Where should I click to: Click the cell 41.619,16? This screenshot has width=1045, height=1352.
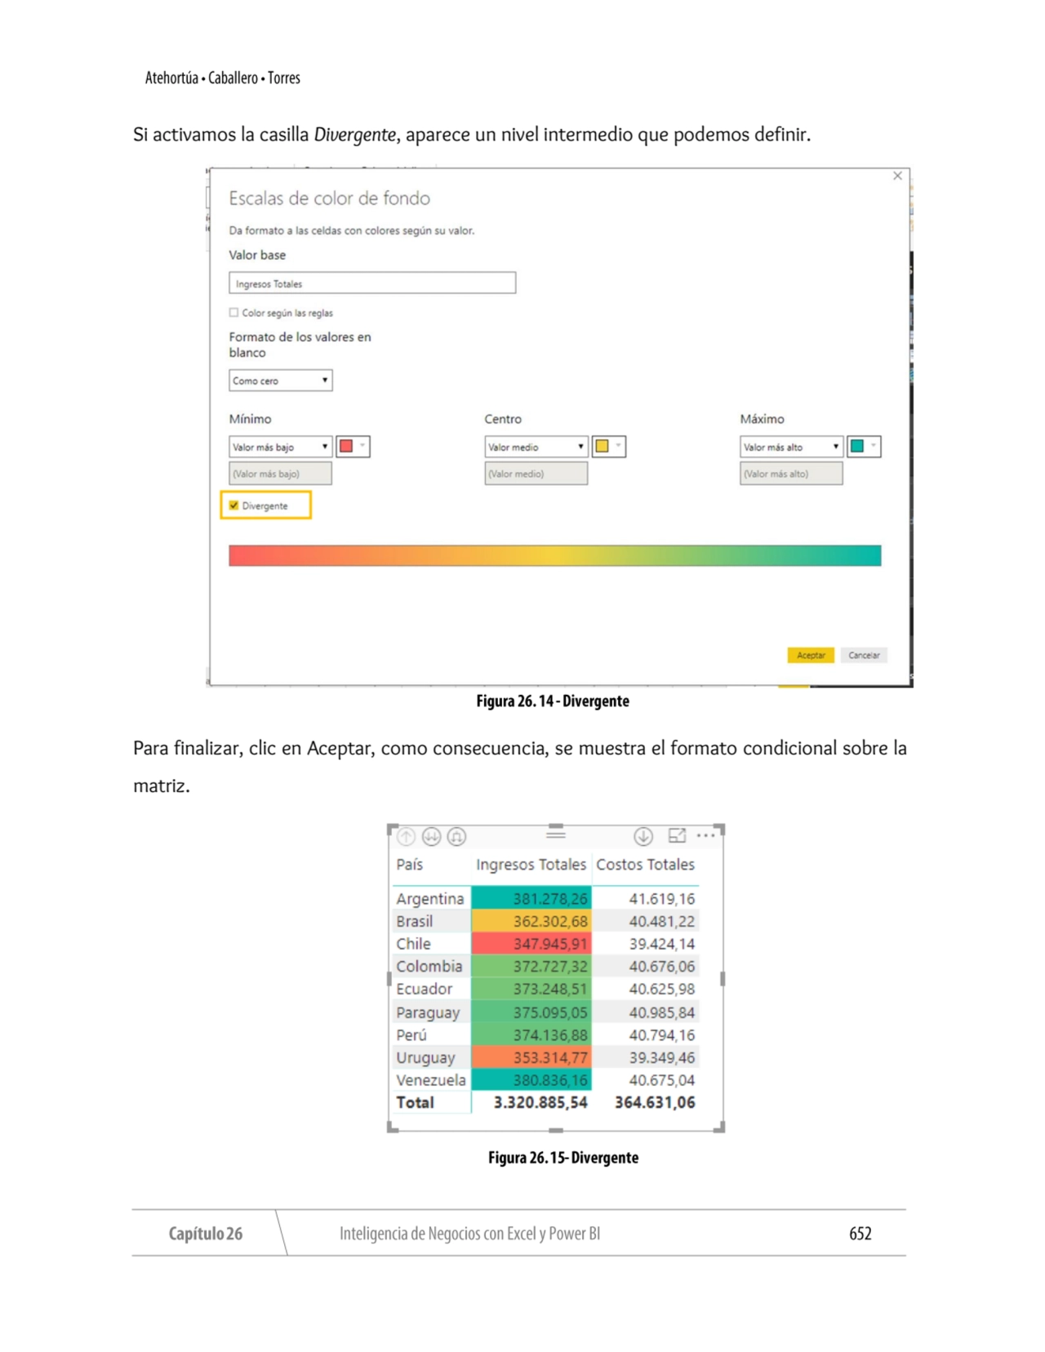pyautogui.click(x=662, y=899)
